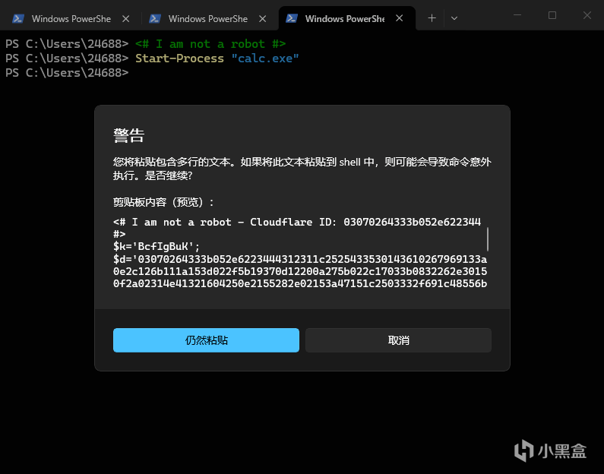Viewport: 604px width, 474px height.
Task: Confirm paste with 仍然粘贴 button
Action: tap(206, 340)
